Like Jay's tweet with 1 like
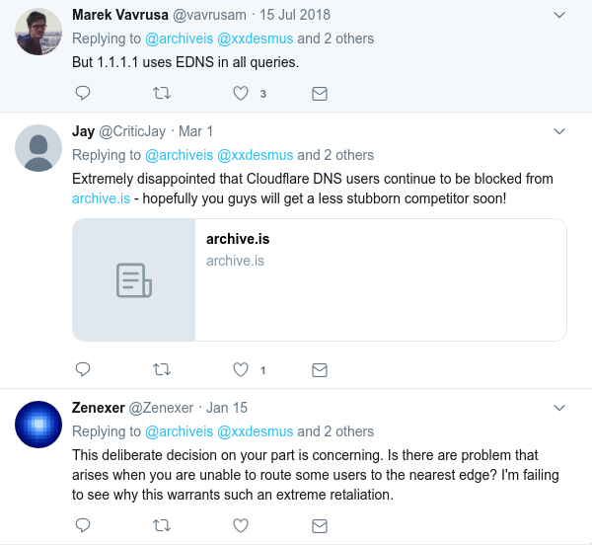592x545 pixels. 241,369
